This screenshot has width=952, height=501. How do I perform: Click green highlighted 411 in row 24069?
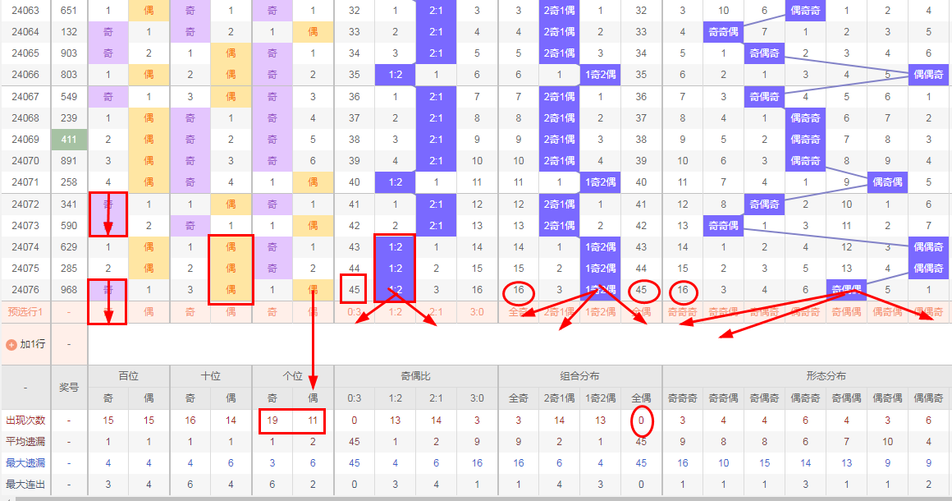coord(69,140)
